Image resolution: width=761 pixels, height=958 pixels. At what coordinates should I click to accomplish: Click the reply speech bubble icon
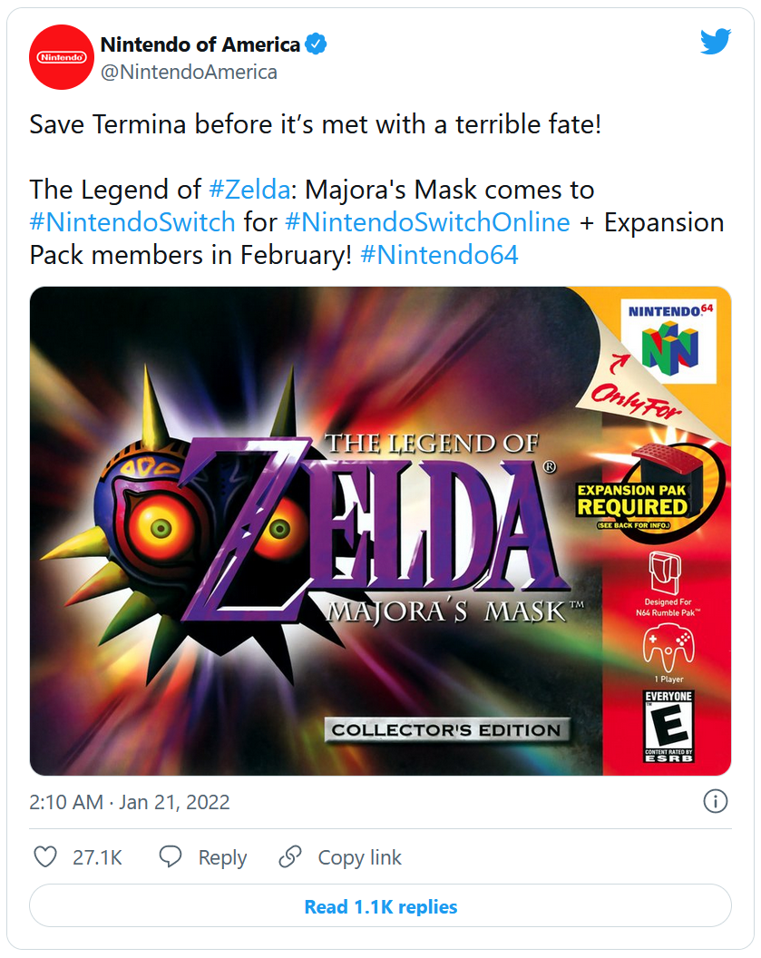pos(171,857)
